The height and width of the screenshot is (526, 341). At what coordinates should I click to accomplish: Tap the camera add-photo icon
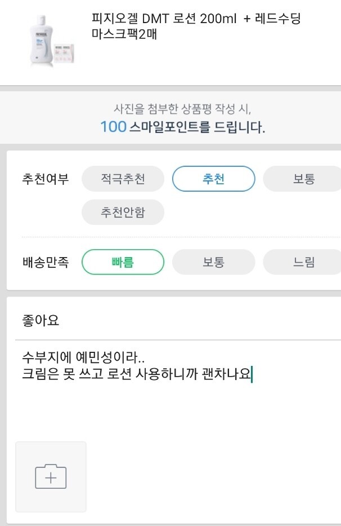click(x=51, y=477)
